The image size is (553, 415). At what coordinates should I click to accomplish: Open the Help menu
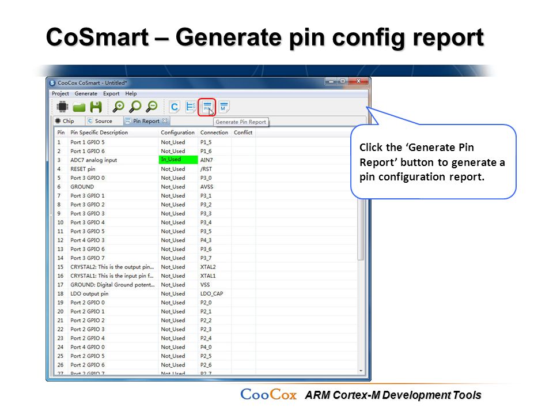tap(131, 93)
